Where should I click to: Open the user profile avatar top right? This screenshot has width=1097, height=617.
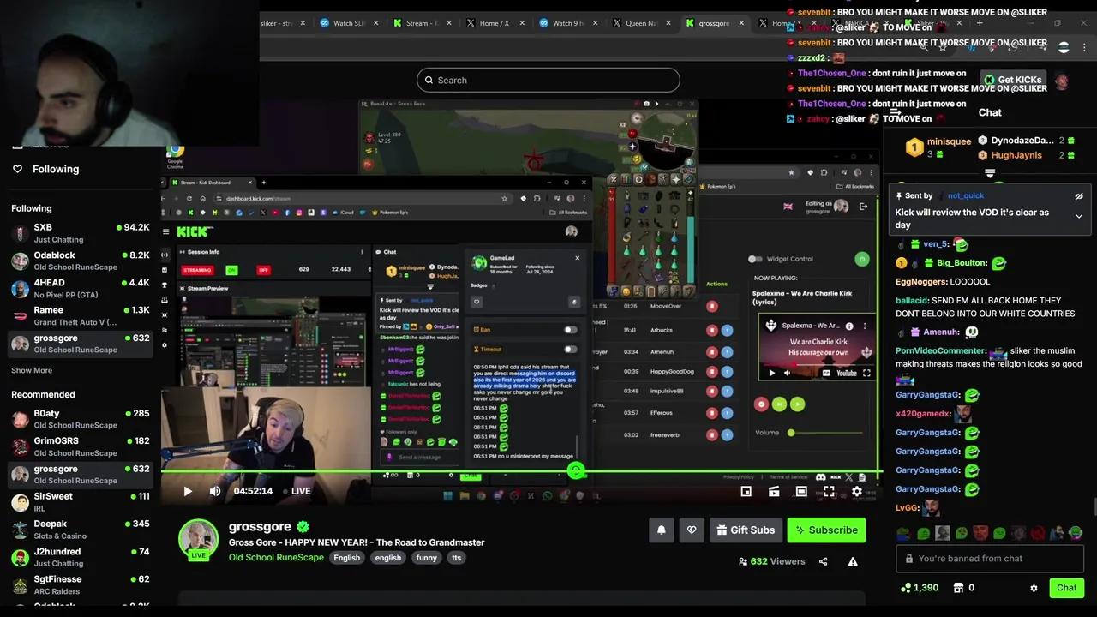click(x=1062, y=81)
